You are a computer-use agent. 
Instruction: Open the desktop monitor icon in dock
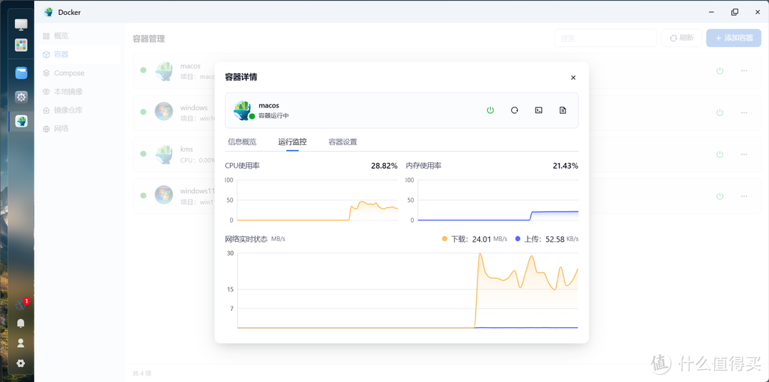tap(21, 24)
